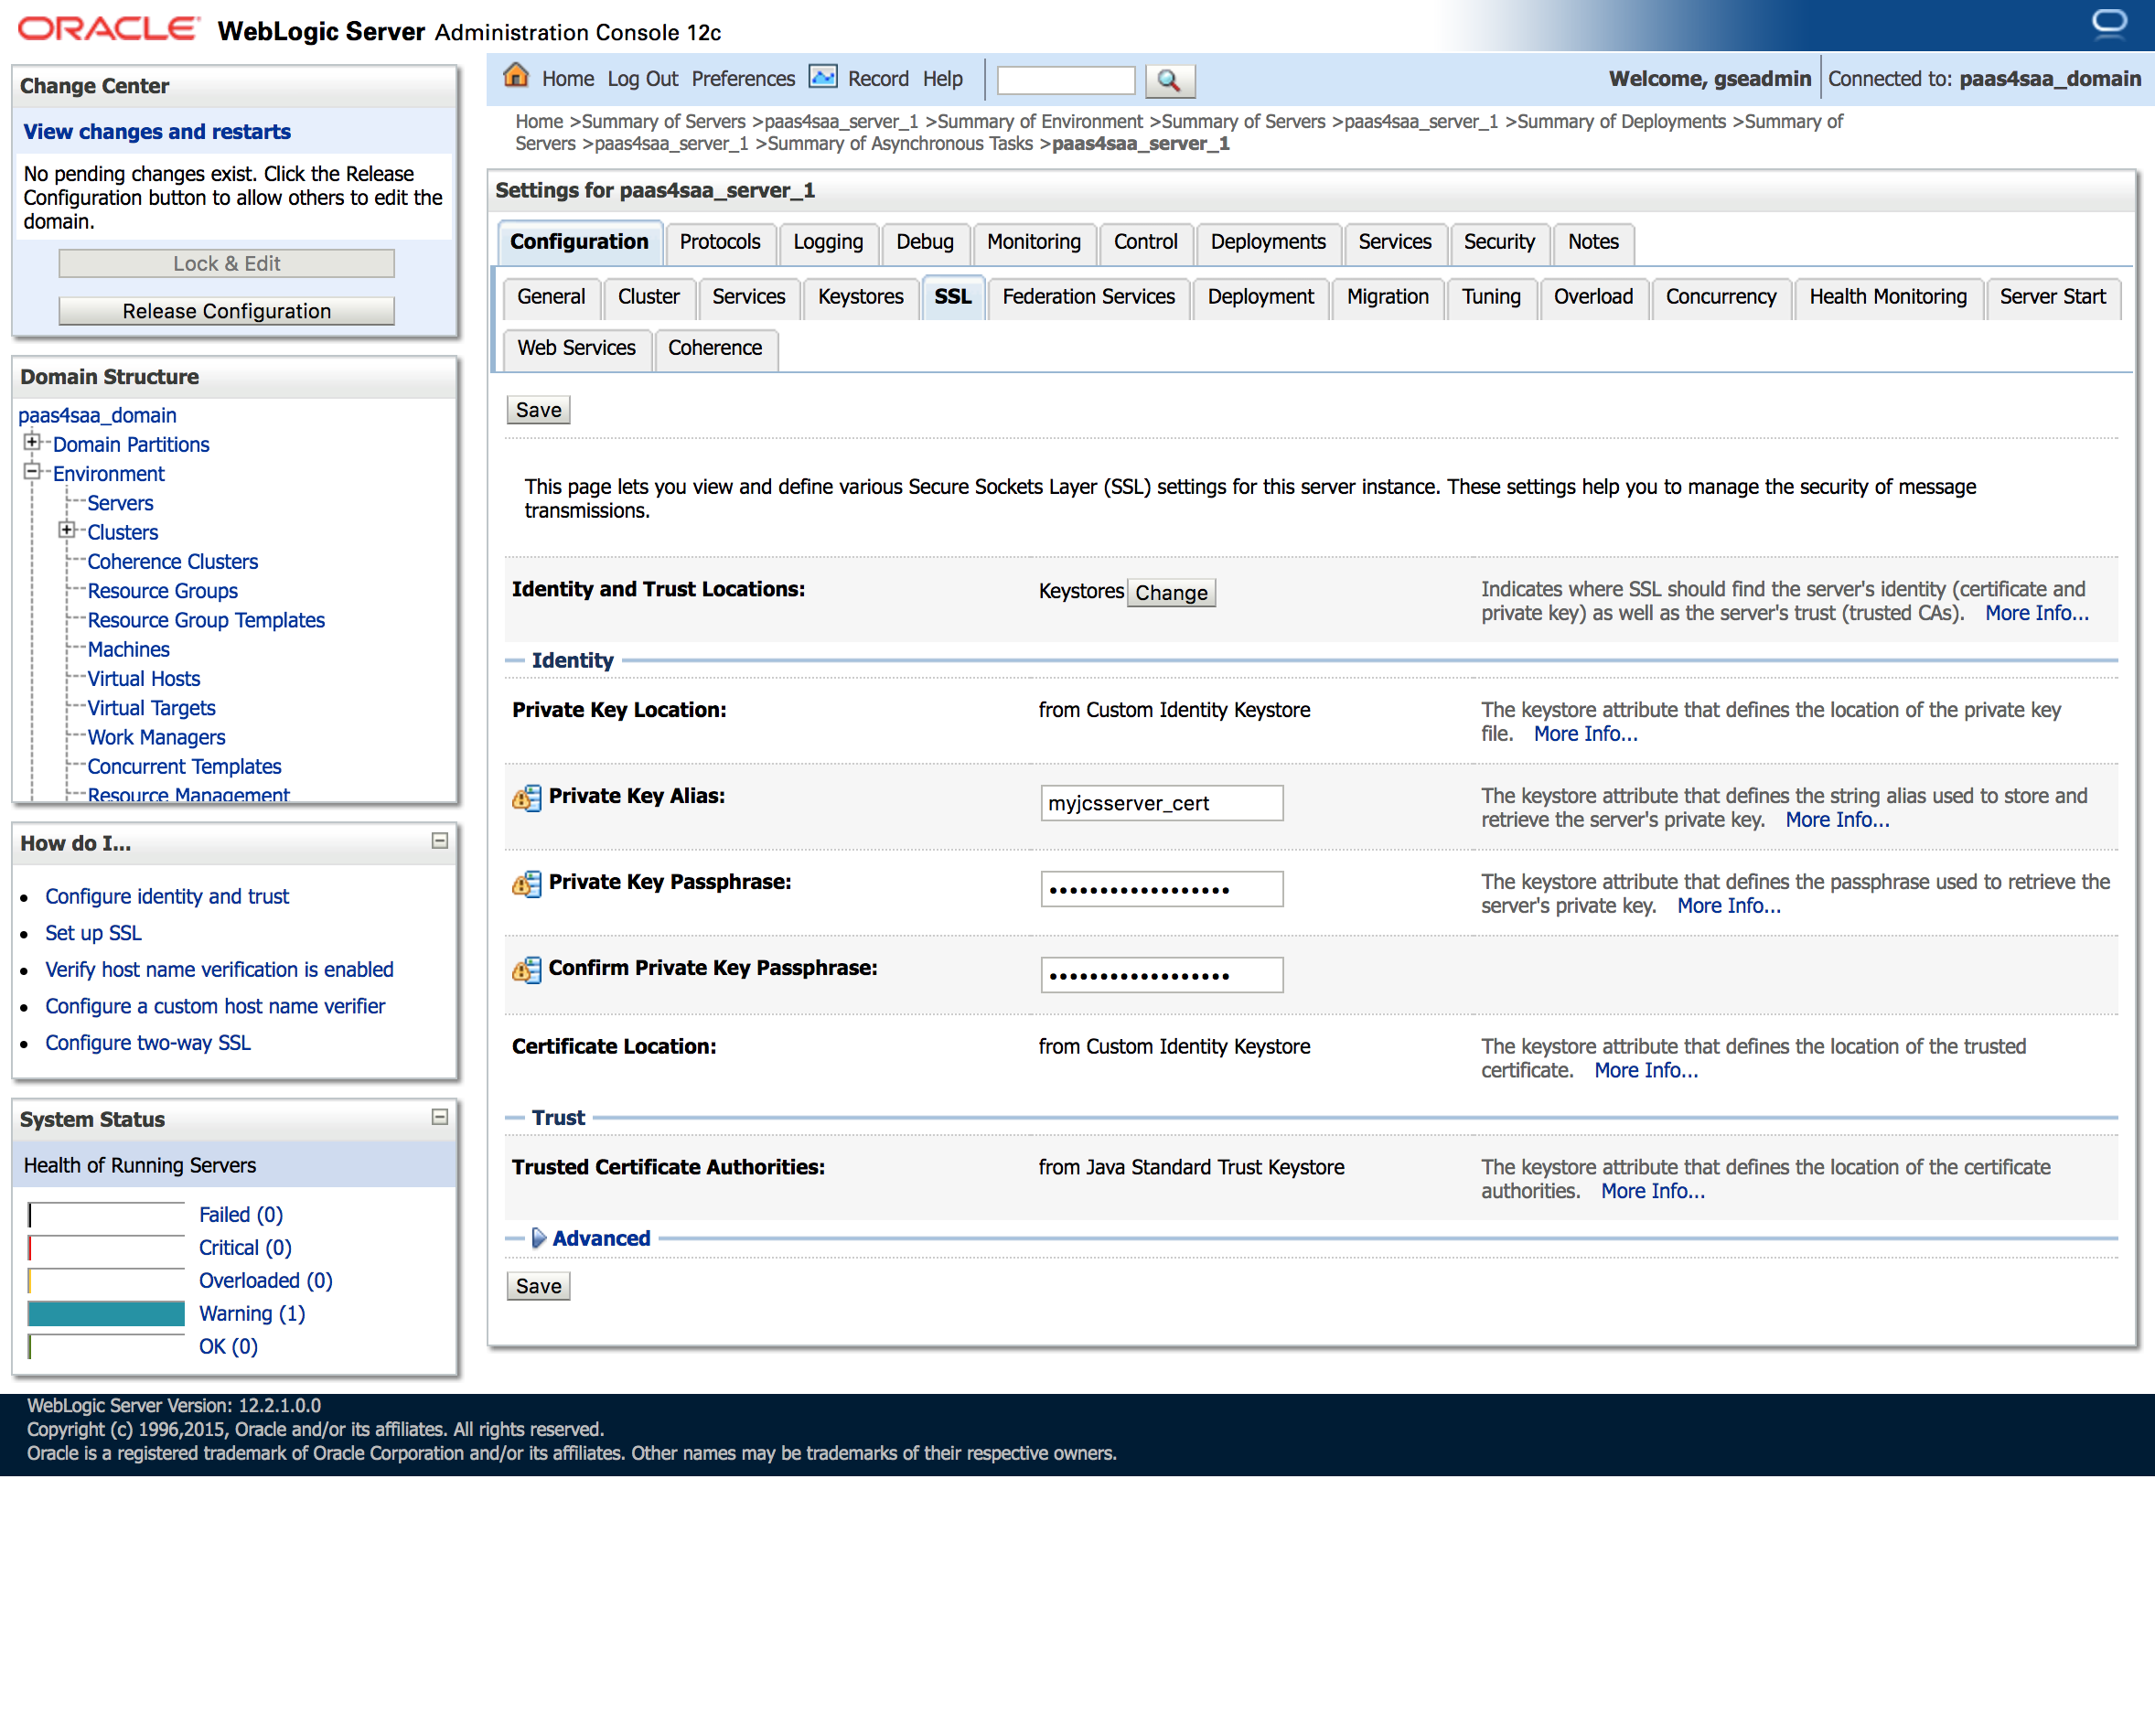Collapse the Environment tree node

pyautogui.click(x=32, y=471)
